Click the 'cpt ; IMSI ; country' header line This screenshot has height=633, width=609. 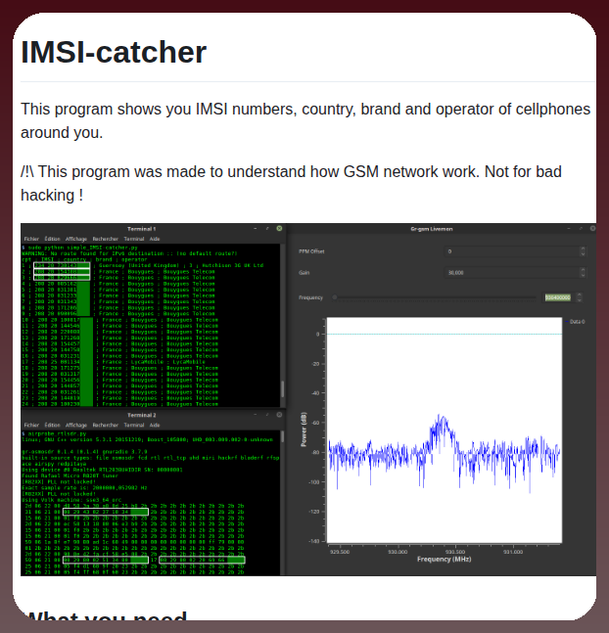[x=85, y=259]
